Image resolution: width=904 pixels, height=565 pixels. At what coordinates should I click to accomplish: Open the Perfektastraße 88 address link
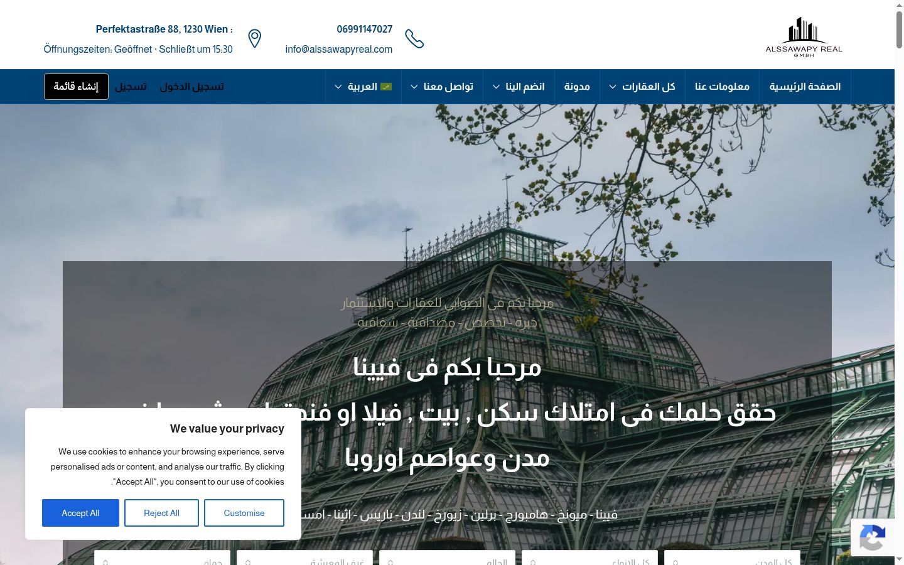(164, 29)
